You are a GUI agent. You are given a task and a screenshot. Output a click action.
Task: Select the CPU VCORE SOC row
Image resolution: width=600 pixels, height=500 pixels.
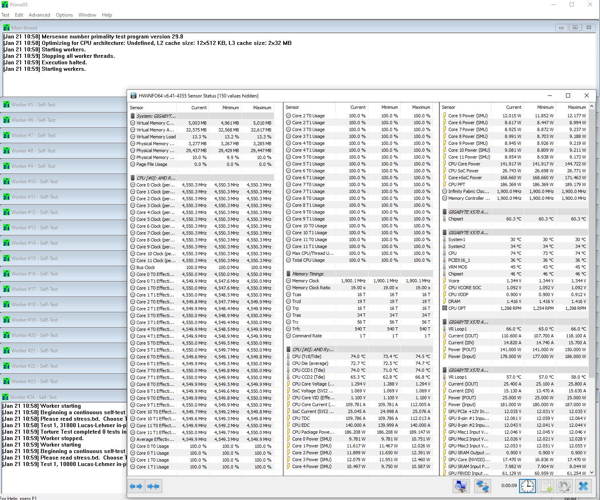click(514, 288)
